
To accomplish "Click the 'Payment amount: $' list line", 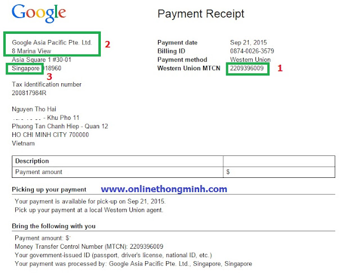I will (43, 238).
